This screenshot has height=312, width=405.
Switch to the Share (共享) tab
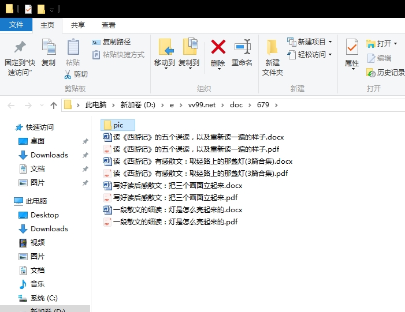point(78,25)
